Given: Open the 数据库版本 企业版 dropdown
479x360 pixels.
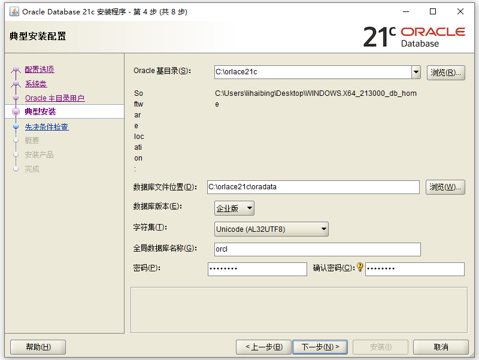Looking at the screenshot, I should 234,208.
